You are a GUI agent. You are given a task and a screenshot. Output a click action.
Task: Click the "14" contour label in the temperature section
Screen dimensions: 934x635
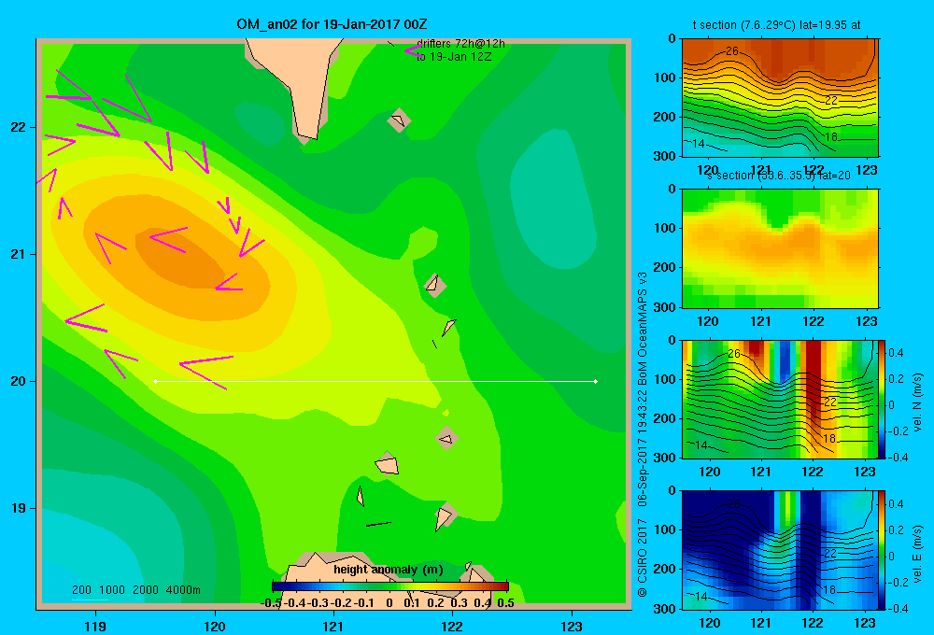point(698,144)
